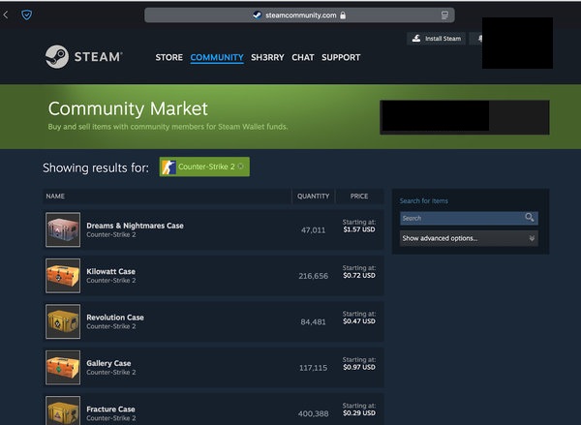Open the STORE menu
The width and height of the screenshot is (581, 425).
[168, 57]
